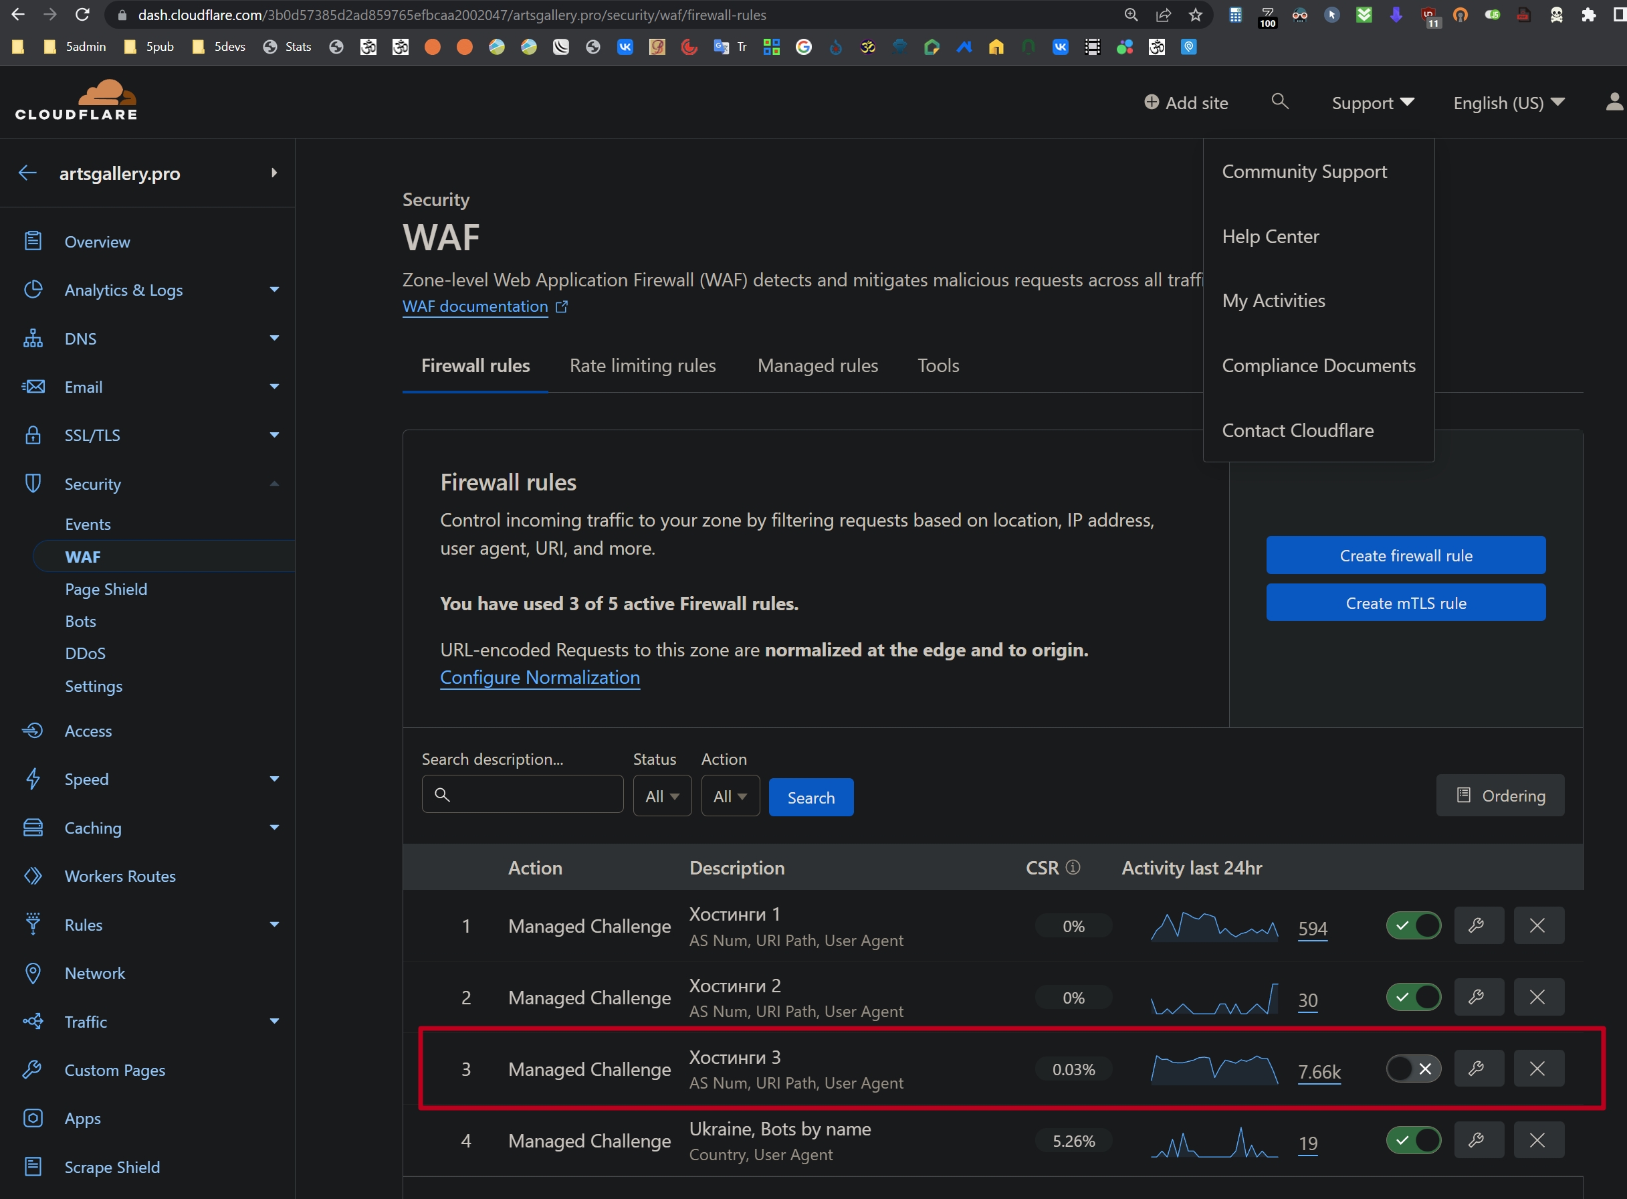
Task: Open Events in Security submenu
Action: [88, 524]
